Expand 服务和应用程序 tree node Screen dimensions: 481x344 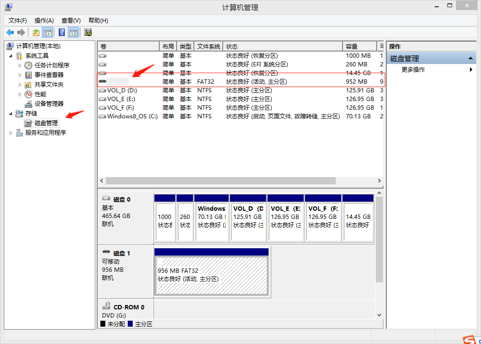click(11, 133)
